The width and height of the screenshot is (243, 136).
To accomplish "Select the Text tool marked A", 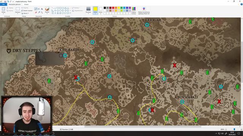I will 42,9.
